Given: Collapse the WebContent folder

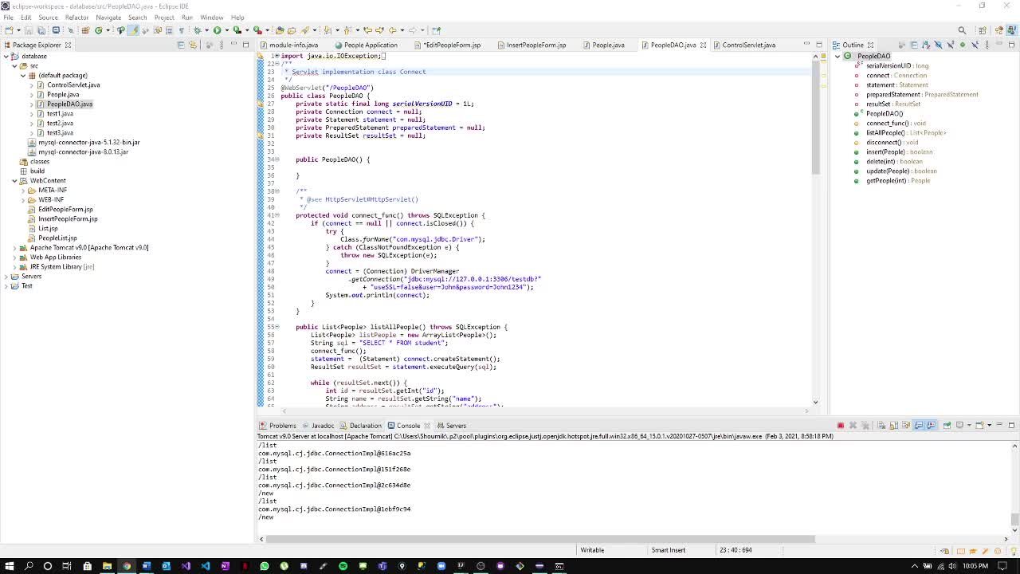Looking at the screenshot, I should 14,180.
